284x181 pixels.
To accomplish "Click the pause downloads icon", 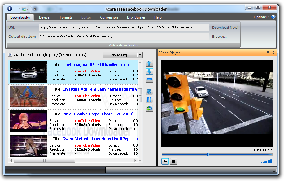I will click(x=149, y=100).
